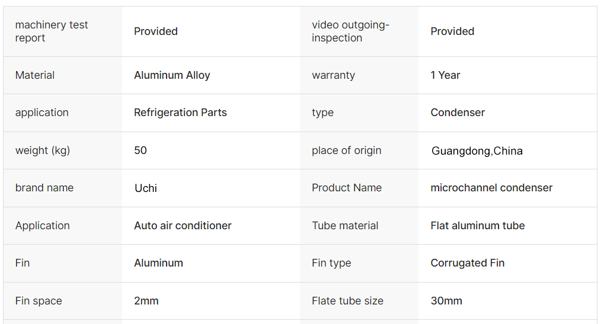Select the 'Auto air conditioner' text
601x324 pixels.
pos(183,226)
